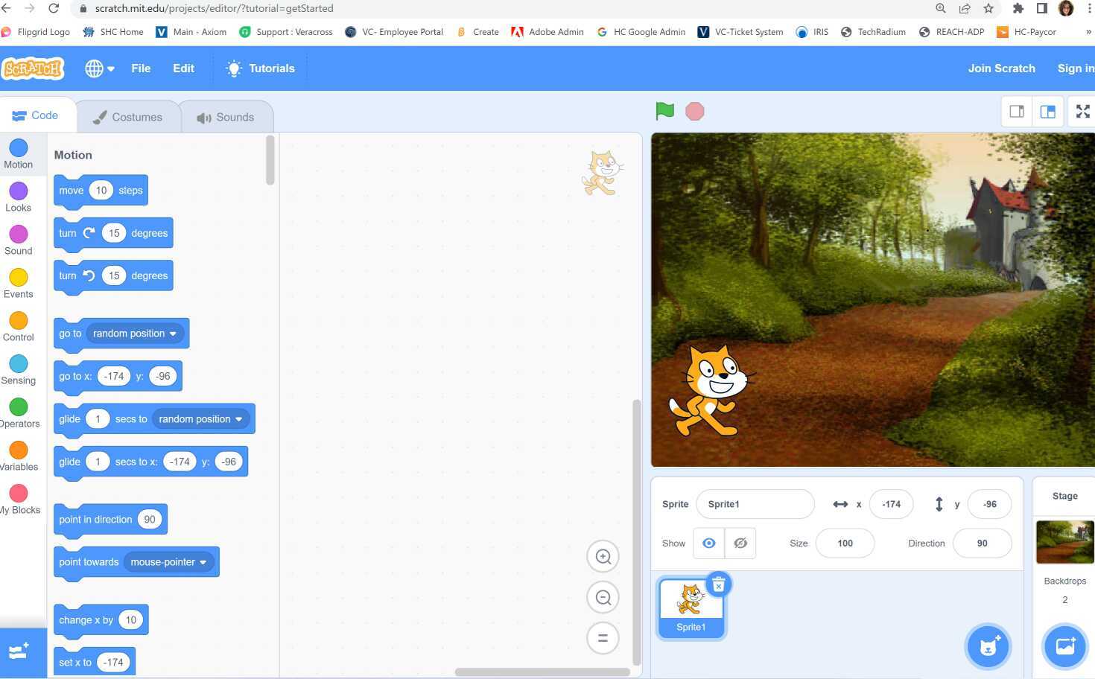
Task: Enter full screen stage mode
Action: point(1082,111)
